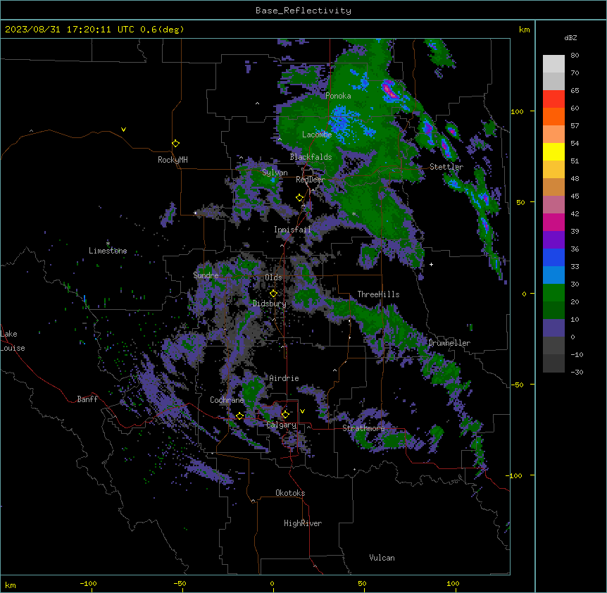Screen dimensions: 607x593
Task: Click the Okotoks label
Action: [290, 493]
